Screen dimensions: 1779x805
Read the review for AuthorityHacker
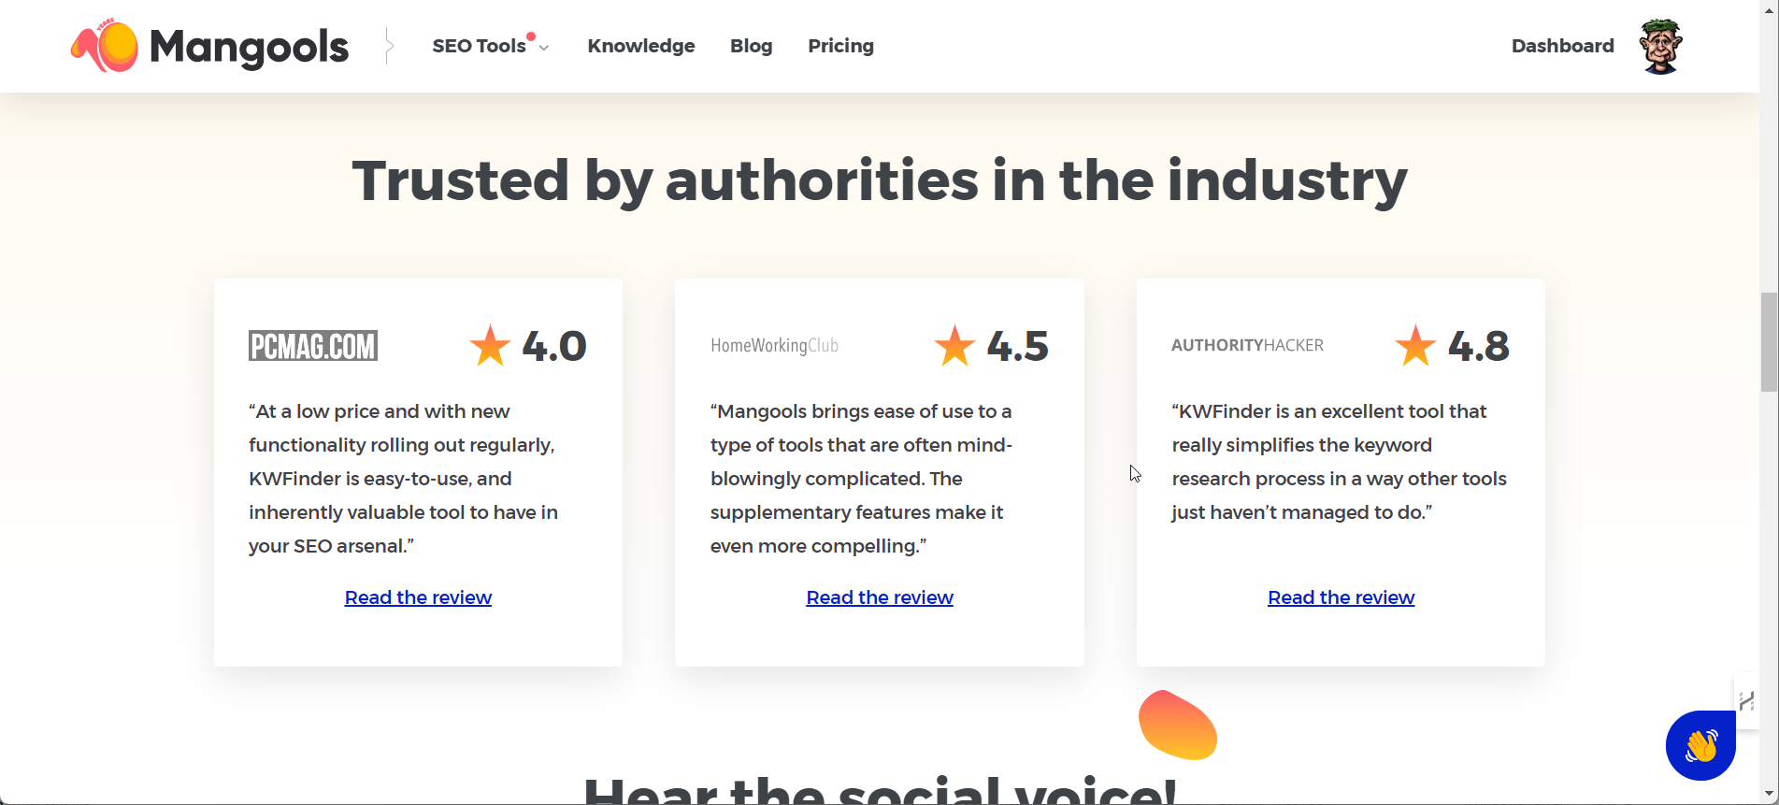(1341, 597)
